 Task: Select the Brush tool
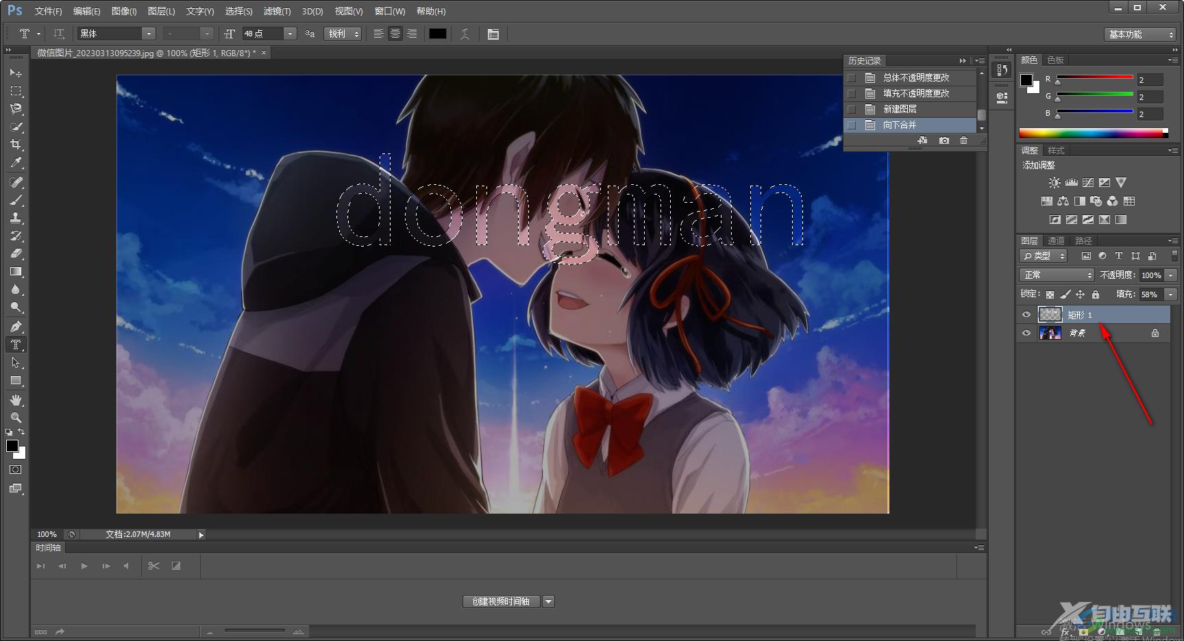pos(16,200)
